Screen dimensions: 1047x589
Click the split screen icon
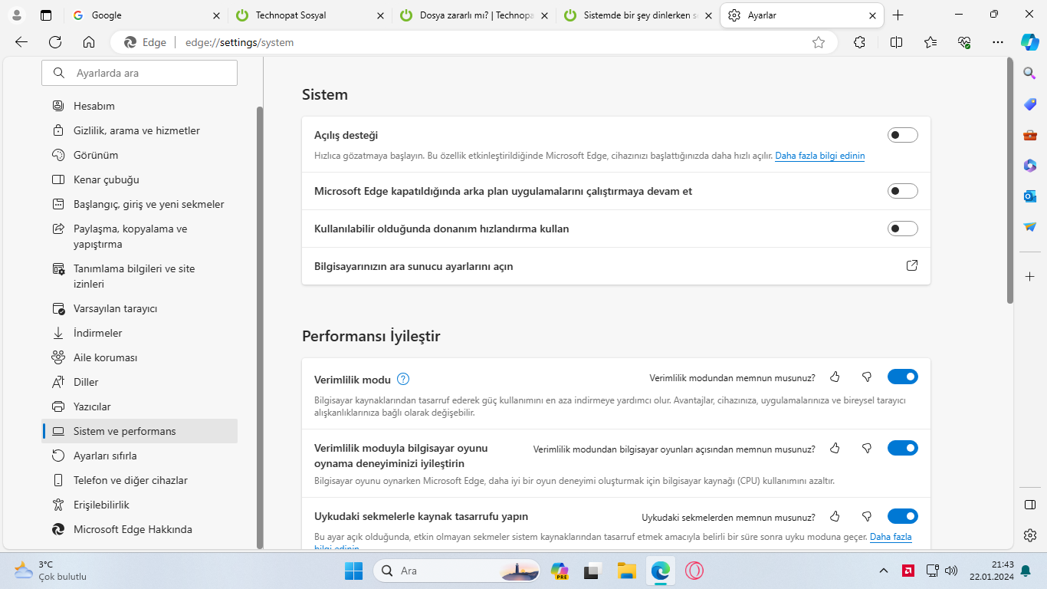[x=896, y=43]
